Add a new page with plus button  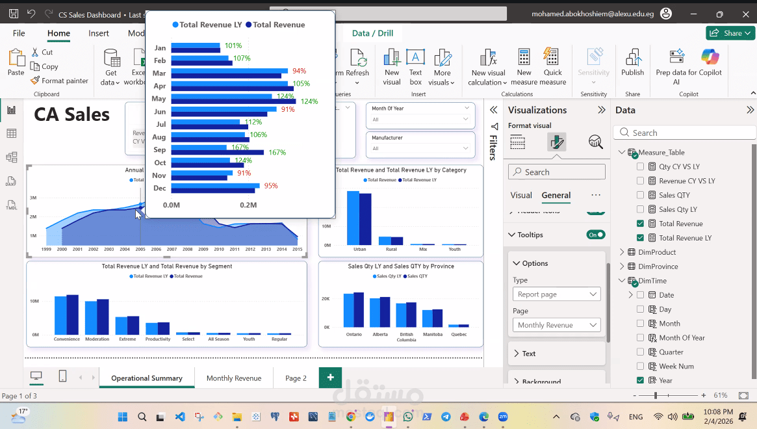pos(330,377)
